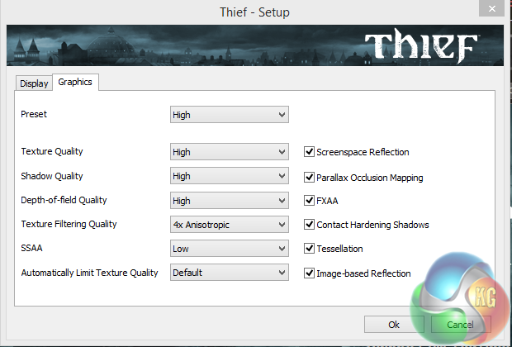512x347 pixels.
Task: Click the SSAA label text
Action: (x=31, y=248)
